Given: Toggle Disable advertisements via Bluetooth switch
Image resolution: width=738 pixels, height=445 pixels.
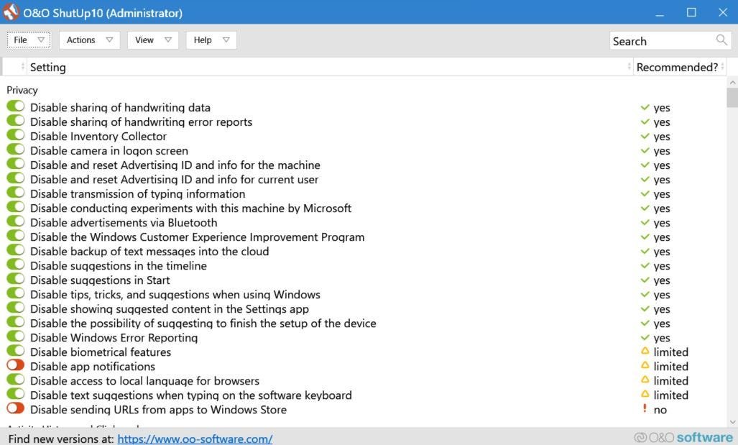Looking at the screenshot, I should [x=16, y=221].
